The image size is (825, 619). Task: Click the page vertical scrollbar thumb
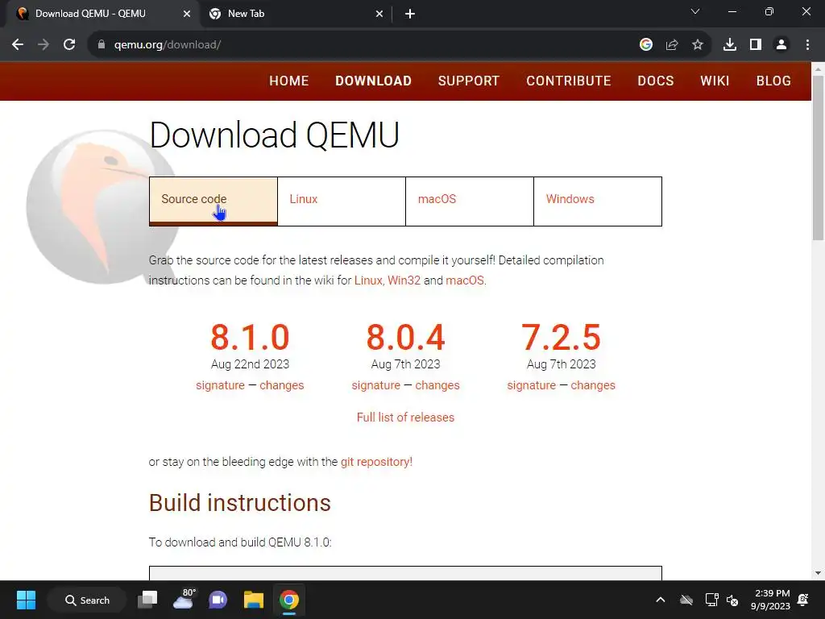click(818, 158)
